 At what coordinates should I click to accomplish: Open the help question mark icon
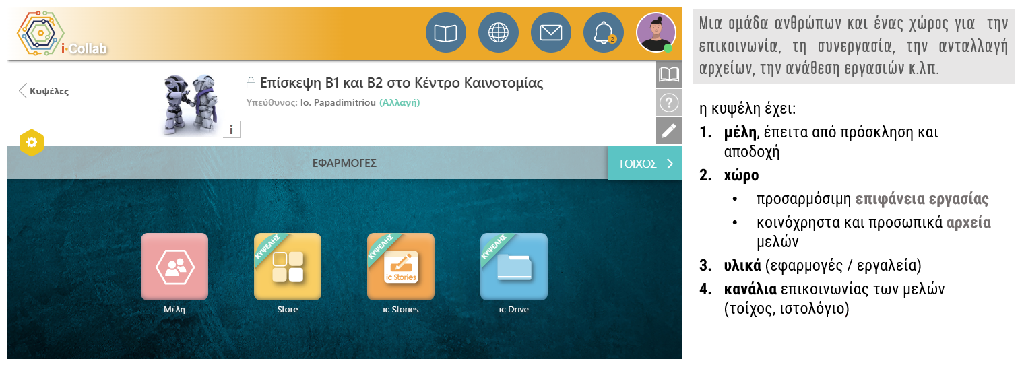point(669,102)
